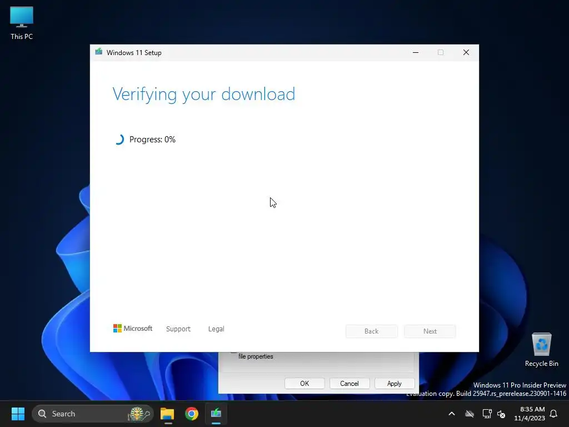Click the muted volume tray icon
The height and width of the screenshot is (427, 569).
point(502,414)
